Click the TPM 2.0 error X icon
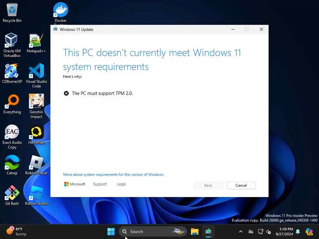Viewport: 319px width, 239px height. [x=66, y=93]
